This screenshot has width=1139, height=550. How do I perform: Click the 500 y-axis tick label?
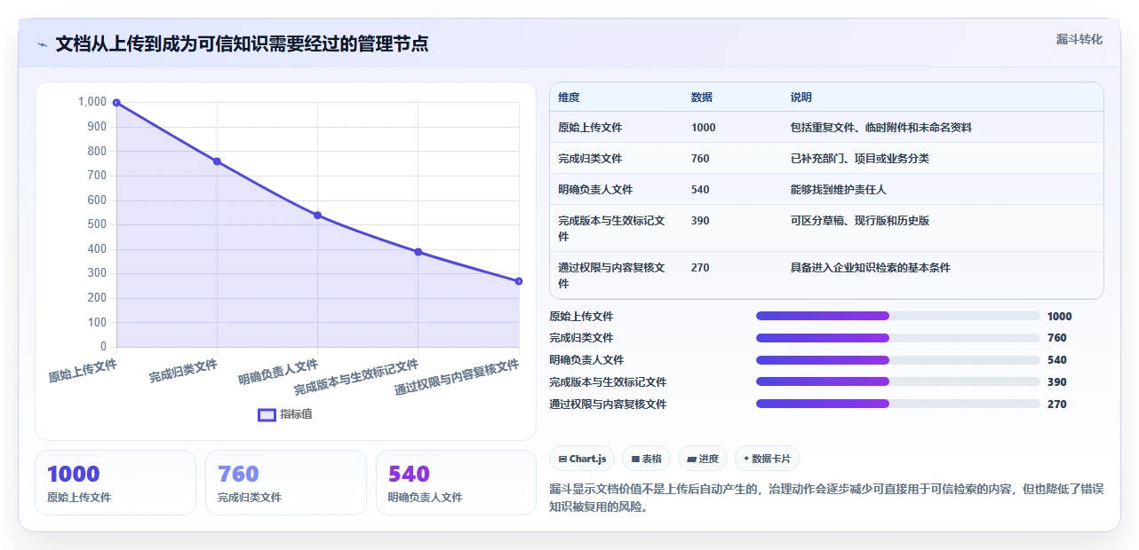[x=97, y=224]
